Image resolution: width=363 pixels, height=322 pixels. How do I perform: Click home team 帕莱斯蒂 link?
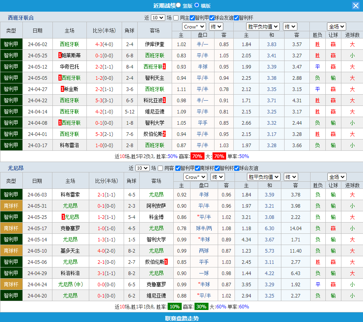click(71, 55)
